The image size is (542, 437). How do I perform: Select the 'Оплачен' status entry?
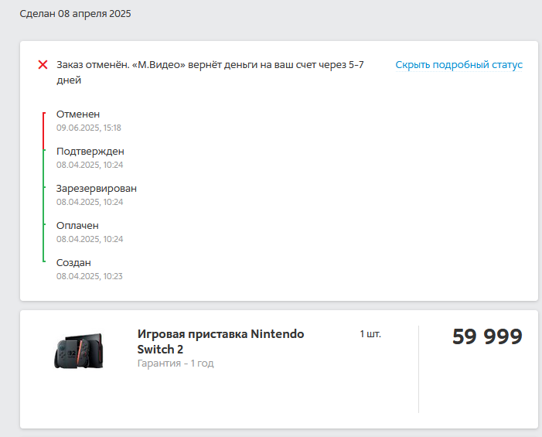pos(77,225)
